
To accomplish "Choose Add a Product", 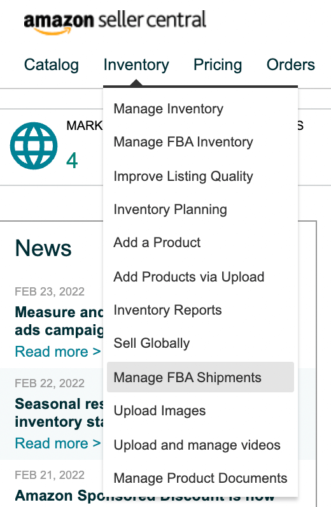I will [x=201, y=243].
